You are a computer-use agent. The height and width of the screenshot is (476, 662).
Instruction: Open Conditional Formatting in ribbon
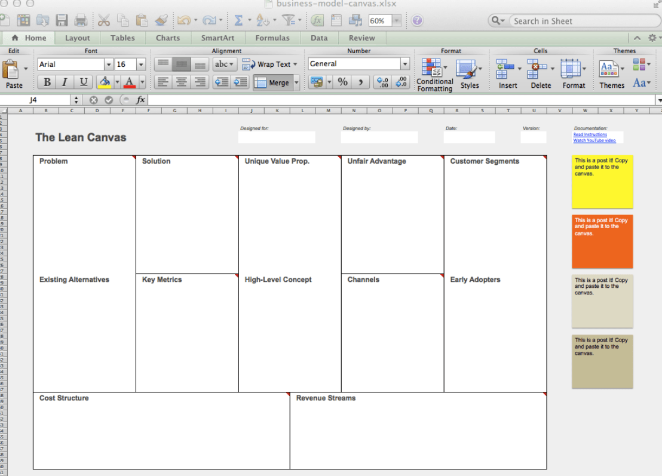[434, 75]
